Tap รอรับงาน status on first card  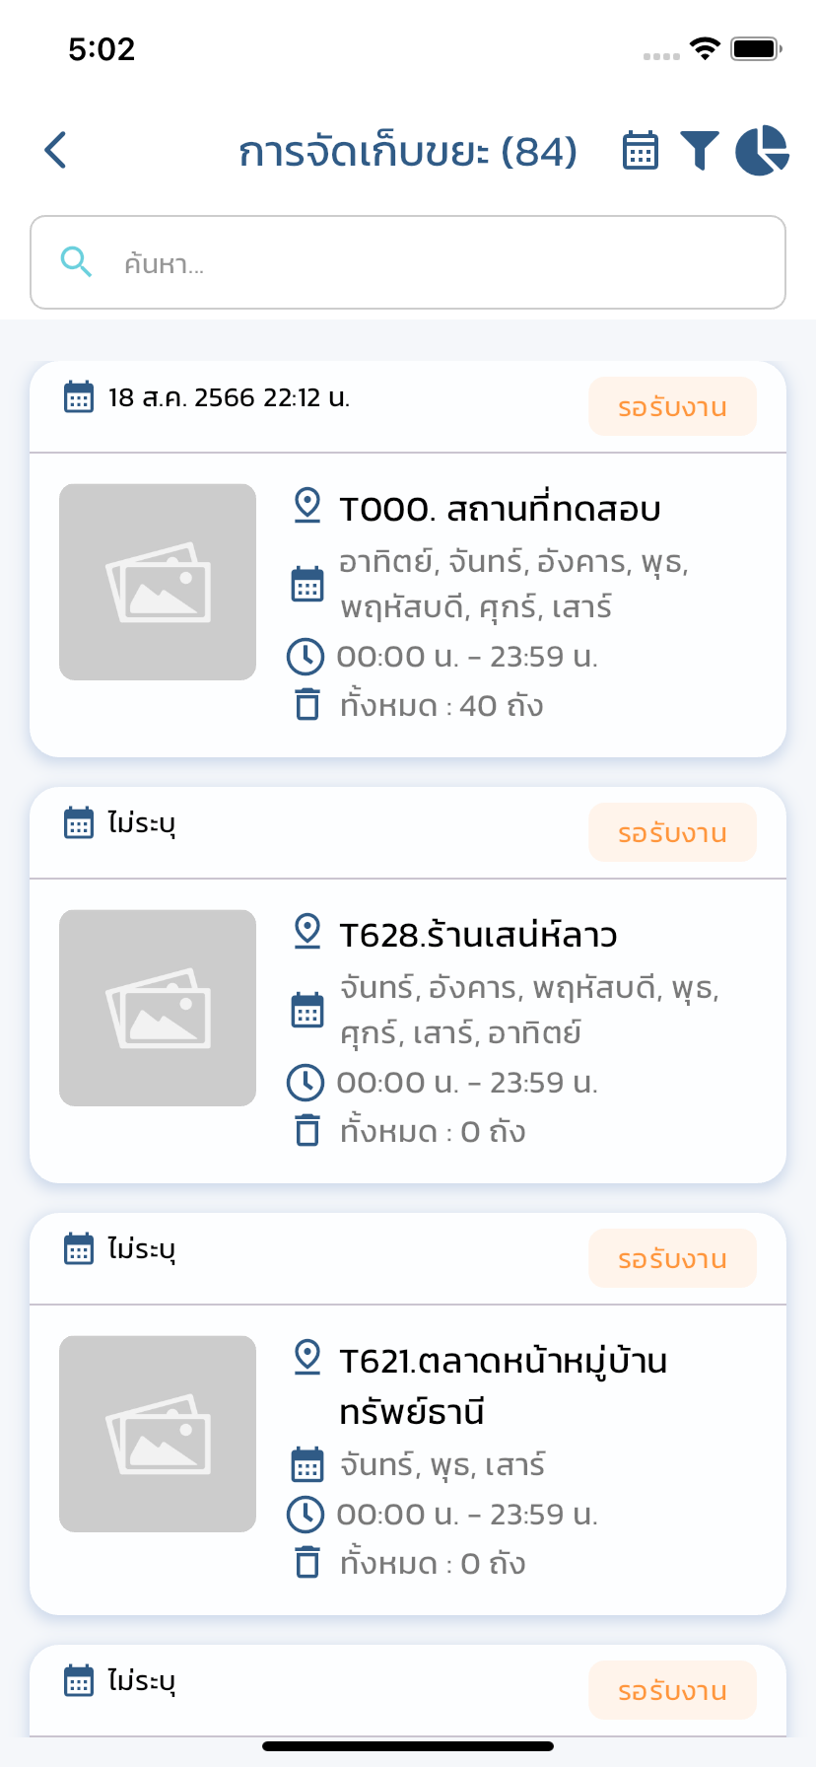[672, 407]
